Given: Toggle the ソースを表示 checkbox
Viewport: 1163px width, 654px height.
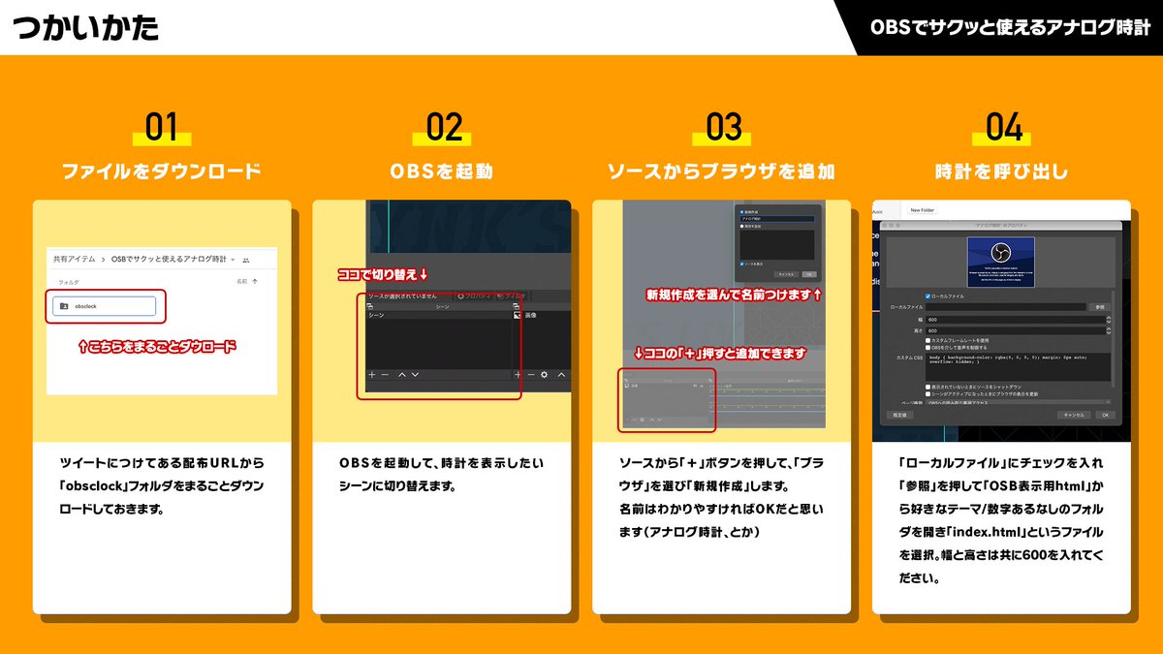Looking at the screenshot, I should point(741,264).
